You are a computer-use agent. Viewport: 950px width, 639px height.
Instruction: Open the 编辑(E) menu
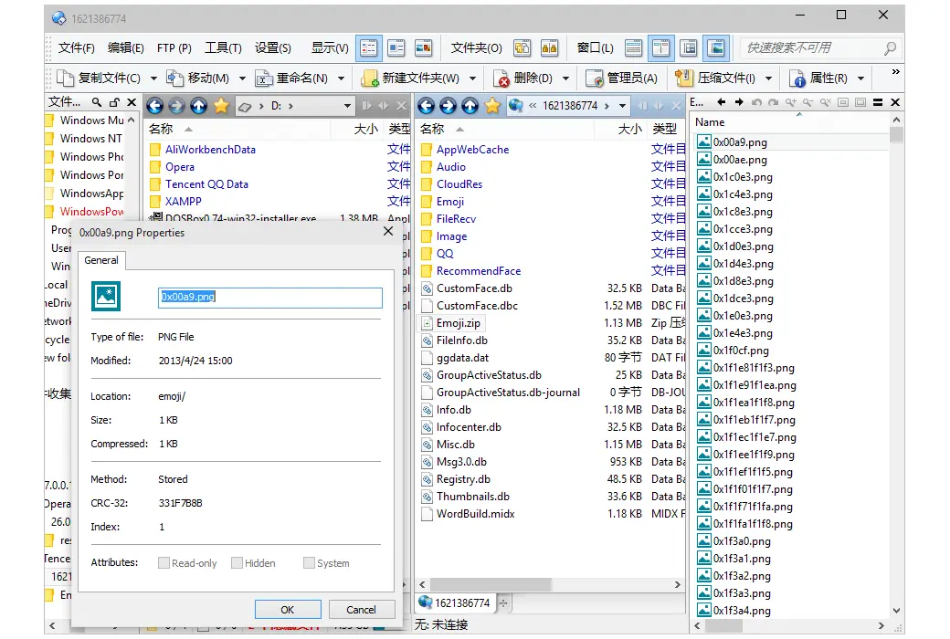click(126, 47)
